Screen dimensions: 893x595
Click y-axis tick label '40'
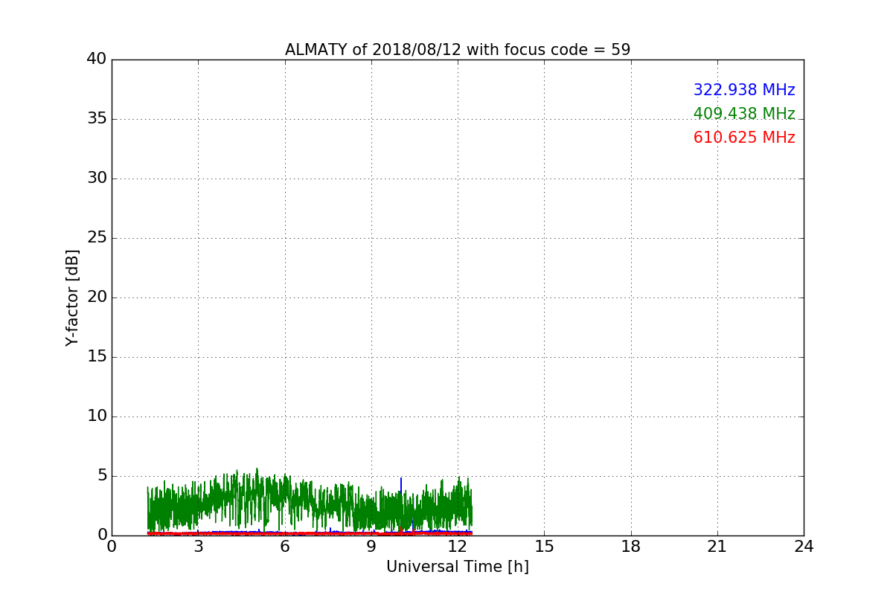tap(97, 59)
